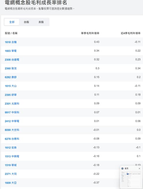Image resolution: width=143 pixels, height=189 pixels.
Task: Open stock link 2395
Action: (11, 95)
